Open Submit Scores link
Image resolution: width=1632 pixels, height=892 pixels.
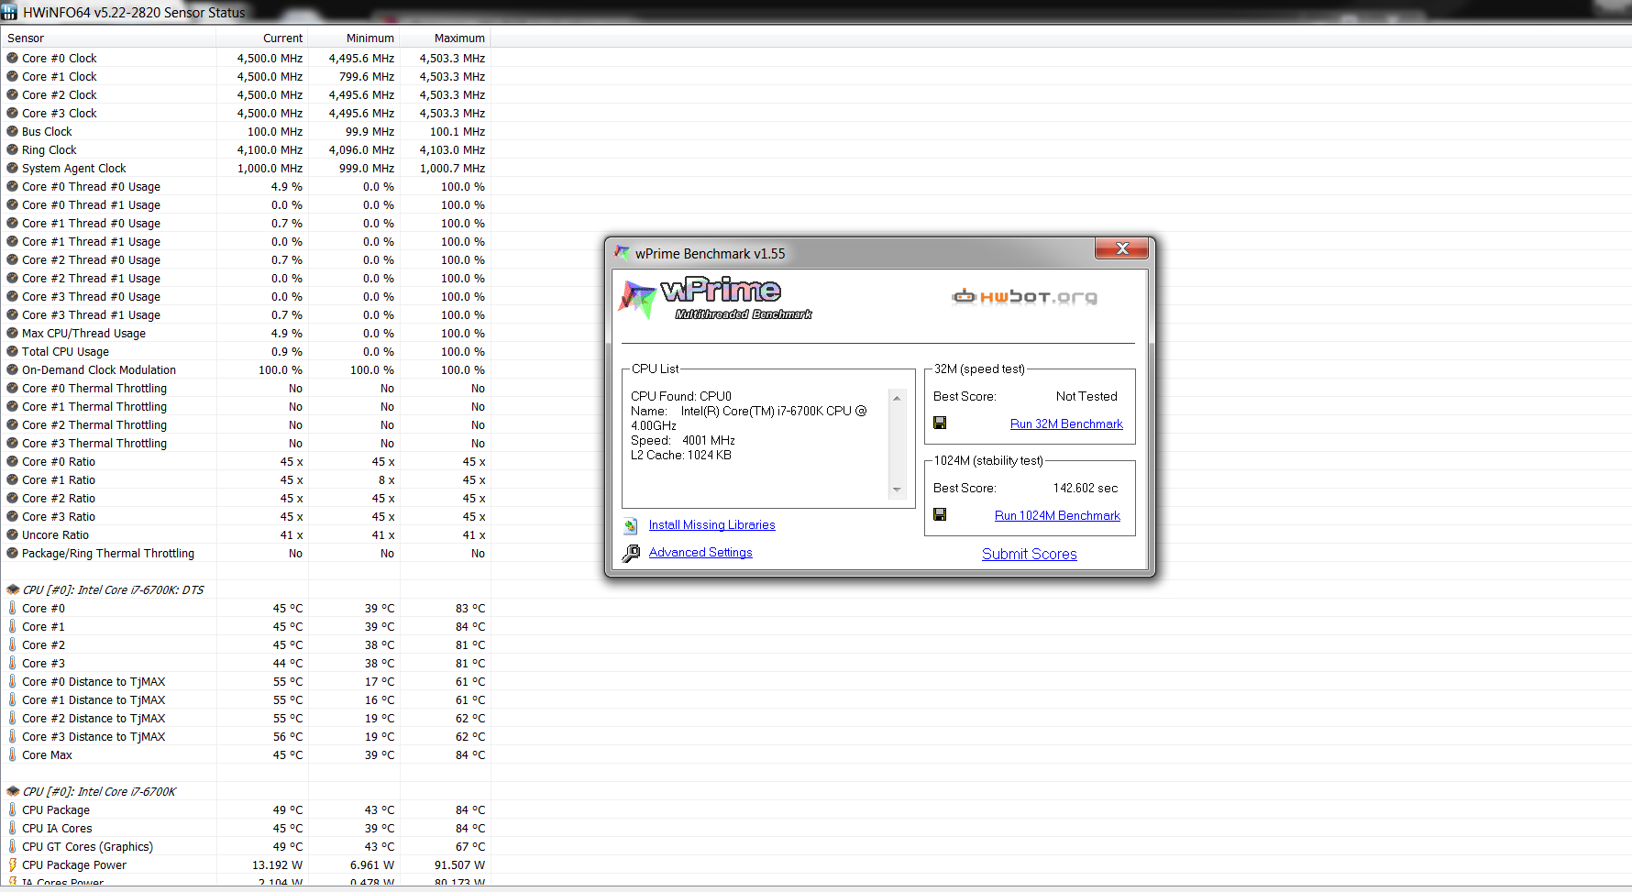[1029, 554]
